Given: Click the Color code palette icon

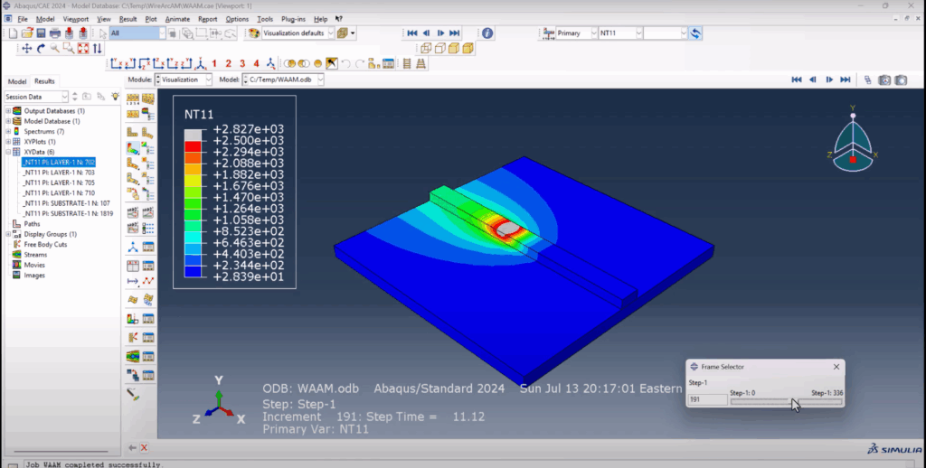Looking at the screenshot, I should click(254, 33).
